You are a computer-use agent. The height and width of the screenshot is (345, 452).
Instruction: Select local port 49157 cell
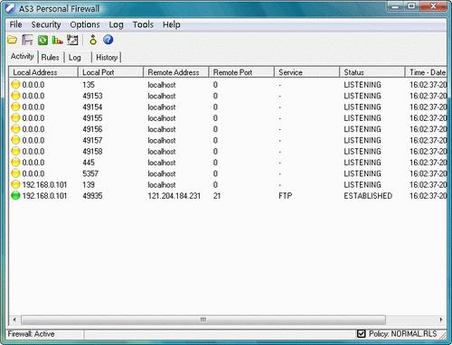[92, 140]
